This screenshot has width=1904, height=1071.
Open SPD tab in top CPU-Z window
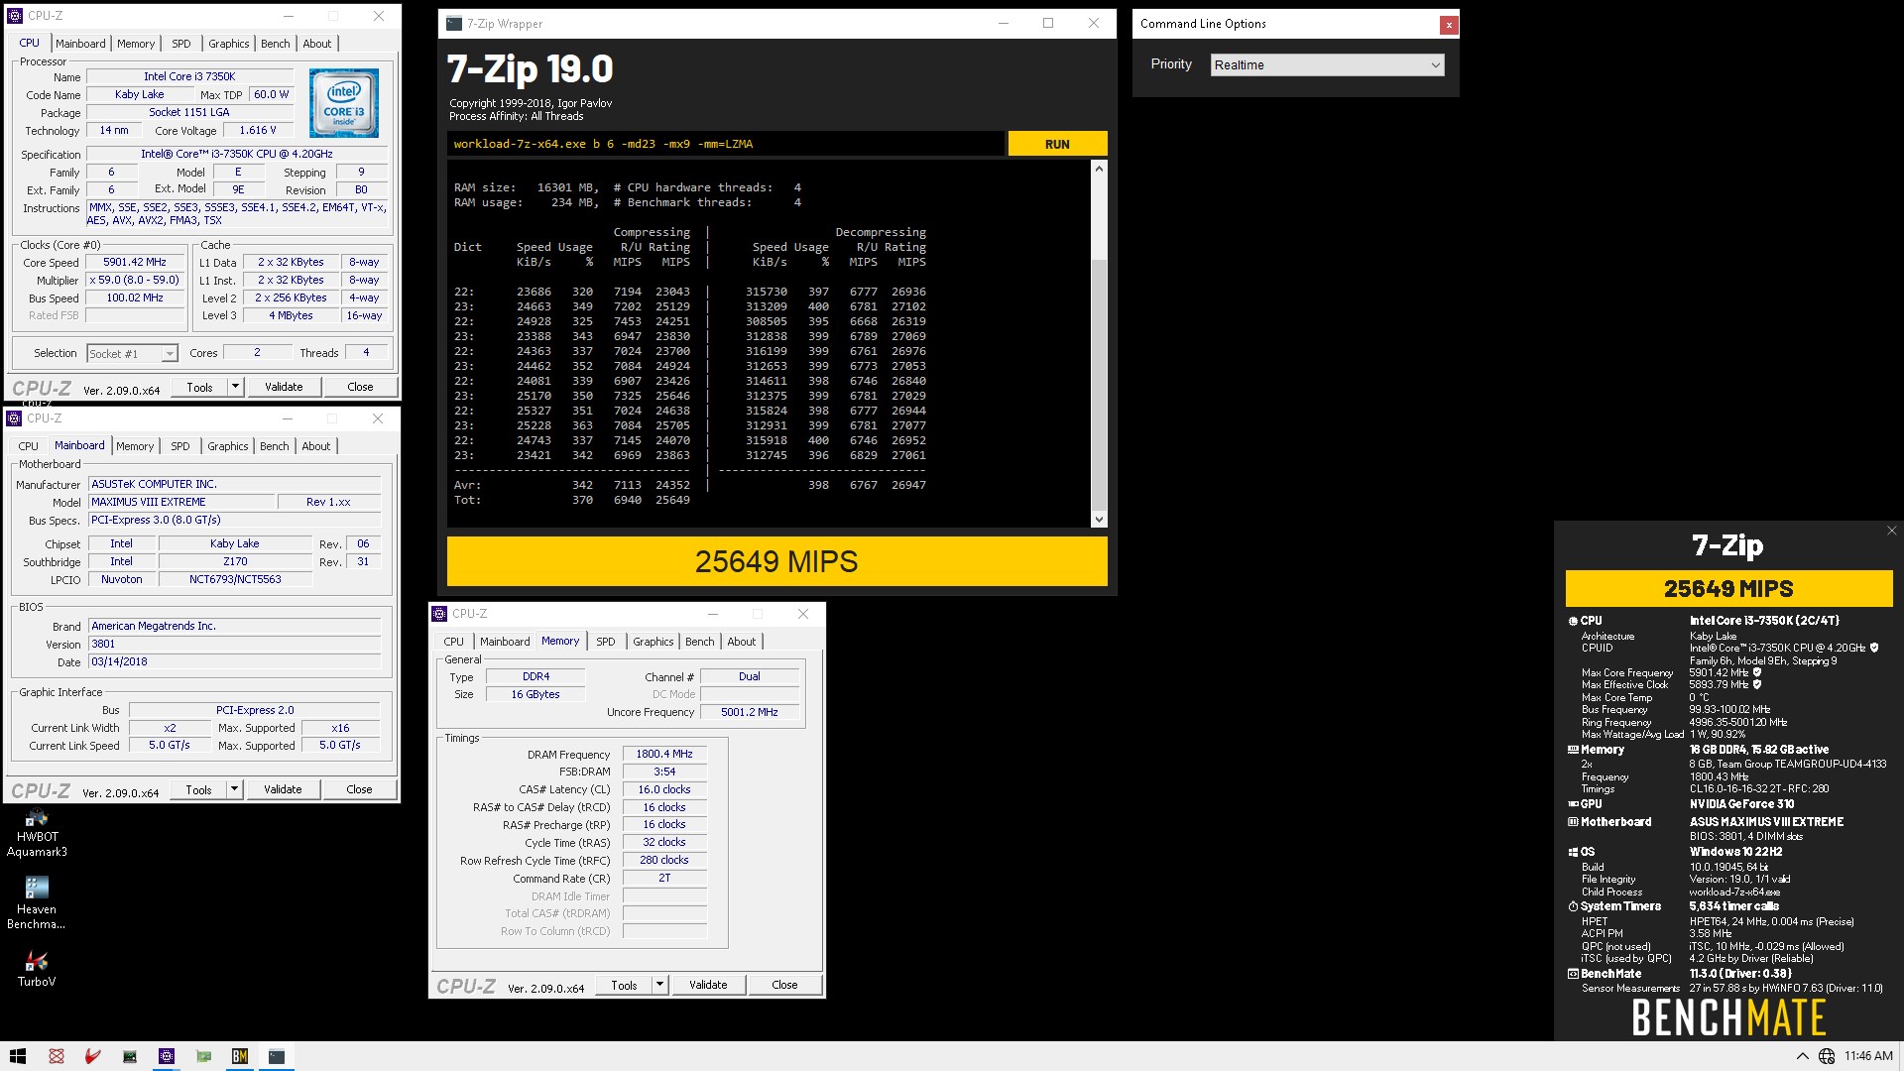click(x=180, y=44)
